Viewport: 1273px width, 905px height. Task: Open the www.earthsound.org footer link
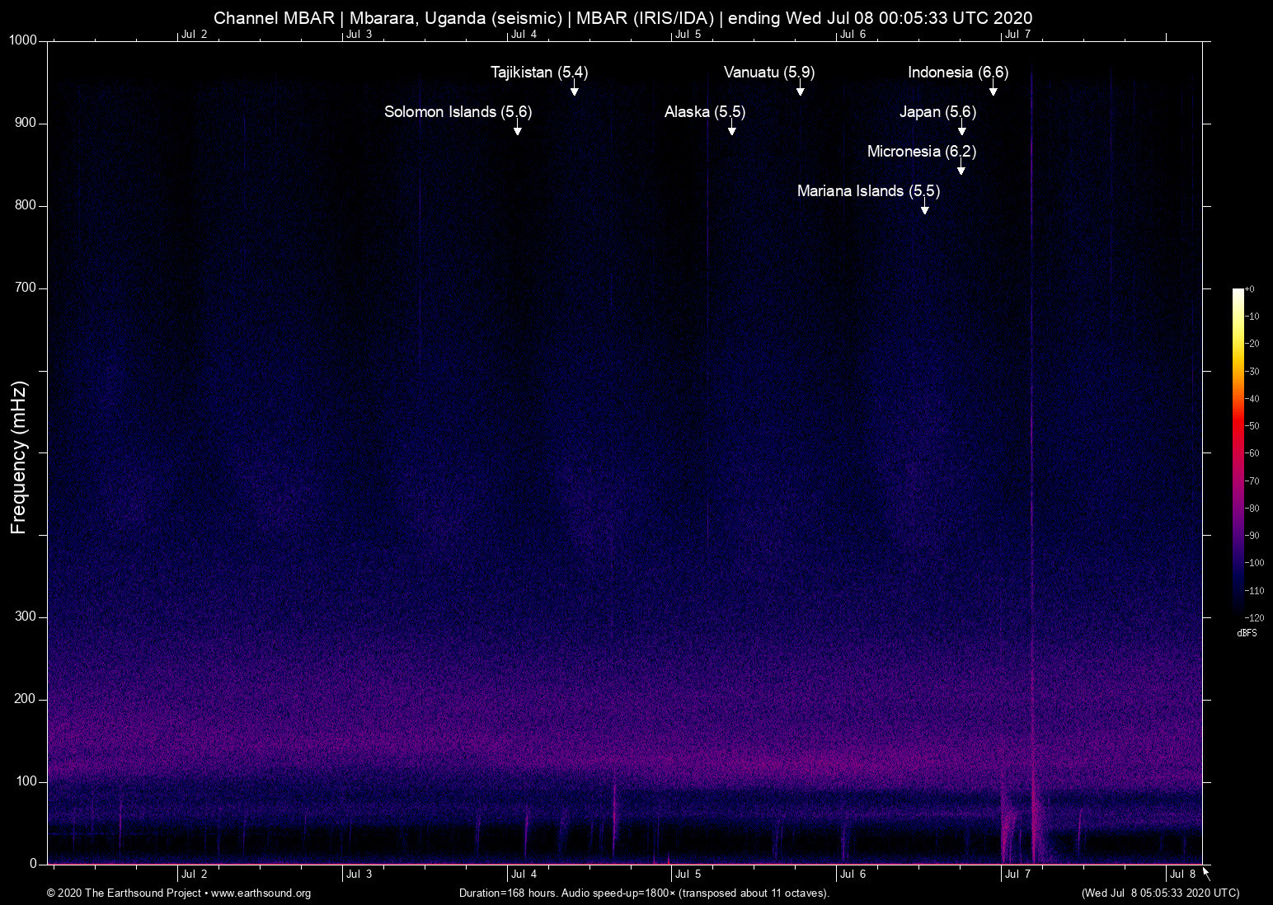[x=261, y=893]
